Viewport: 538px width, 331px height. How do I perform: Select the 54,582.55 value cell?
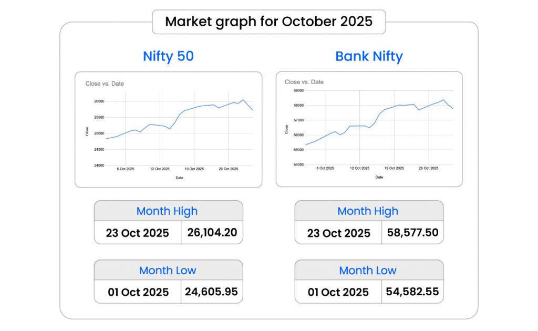coord(412,292)
